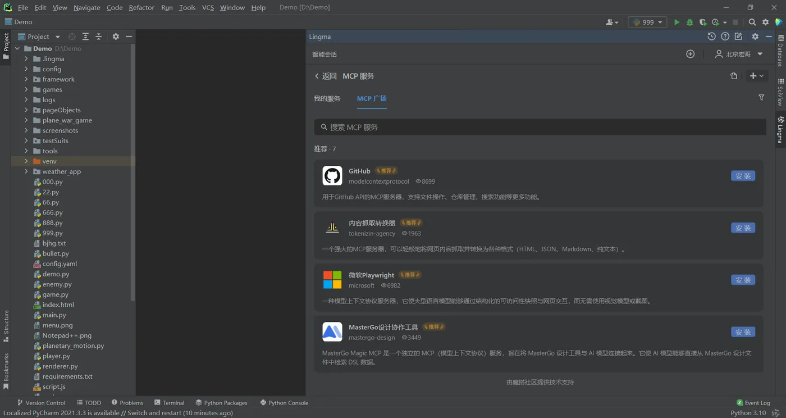Collapse all icon in Project panel
The height and width of the screenshot is (418, 786).
point(98,37)
